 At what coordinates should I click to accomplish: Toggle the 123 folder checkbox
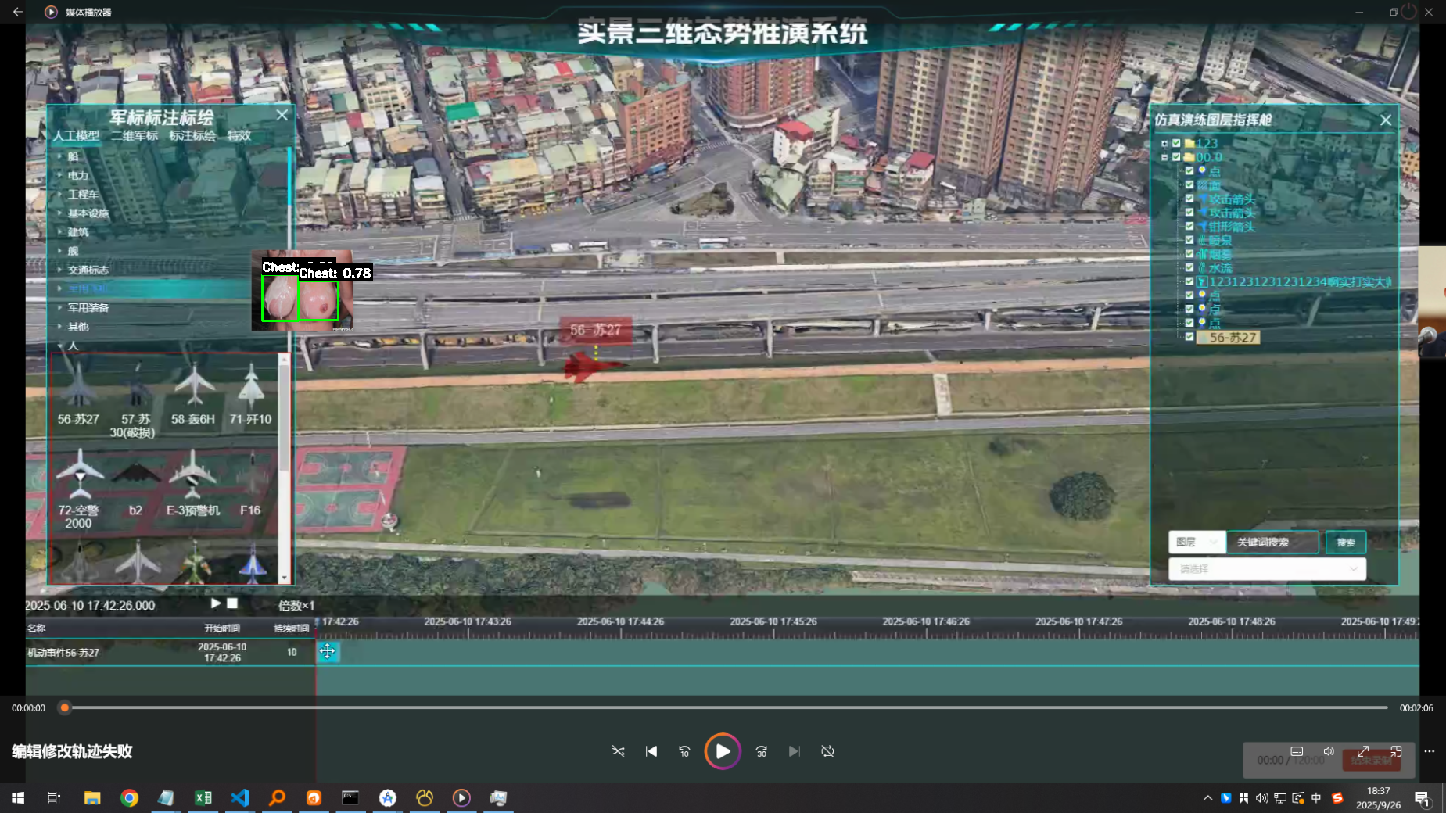(x=1176, y=143)
